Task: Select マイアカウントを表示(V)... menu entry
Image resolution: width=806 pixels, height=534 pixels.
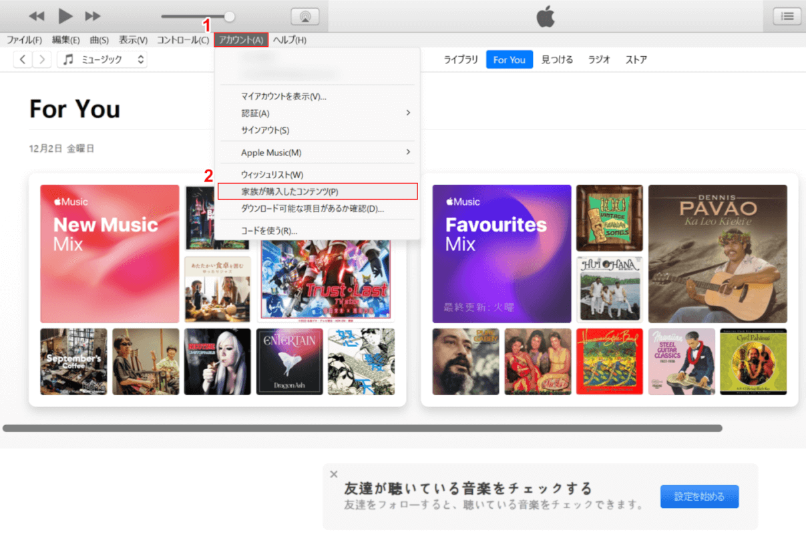Action: pyautogui.click(x=317, y=97)
